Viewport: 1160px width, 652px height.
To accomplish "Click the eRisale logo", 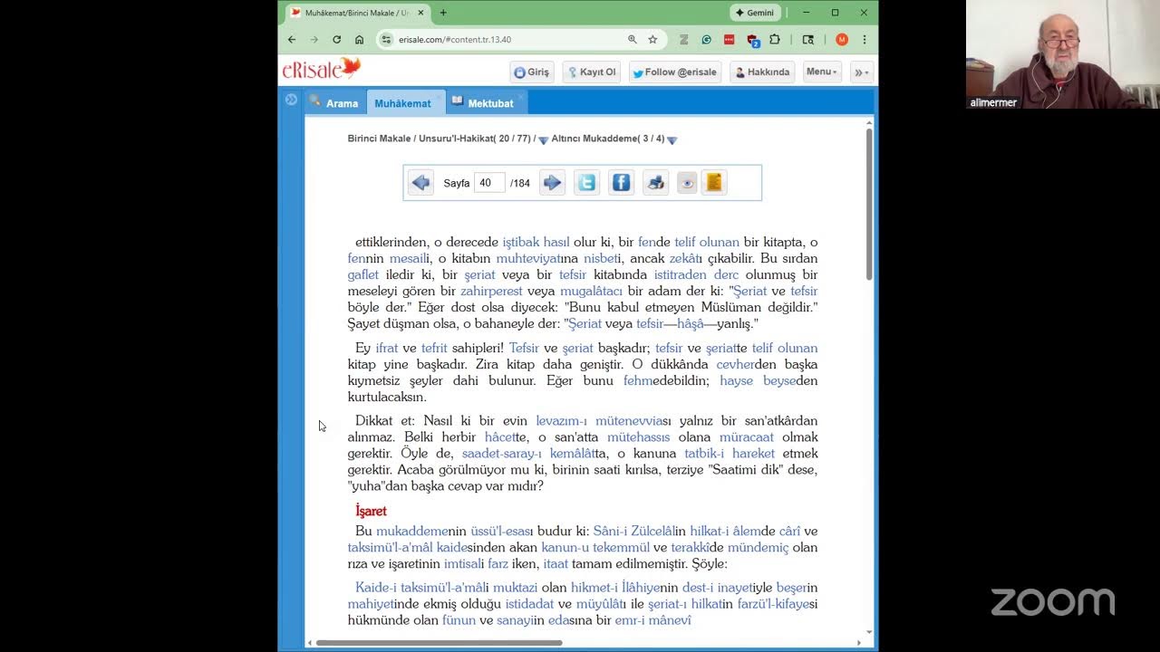I will pyautogui.click(x=322, y=69).
